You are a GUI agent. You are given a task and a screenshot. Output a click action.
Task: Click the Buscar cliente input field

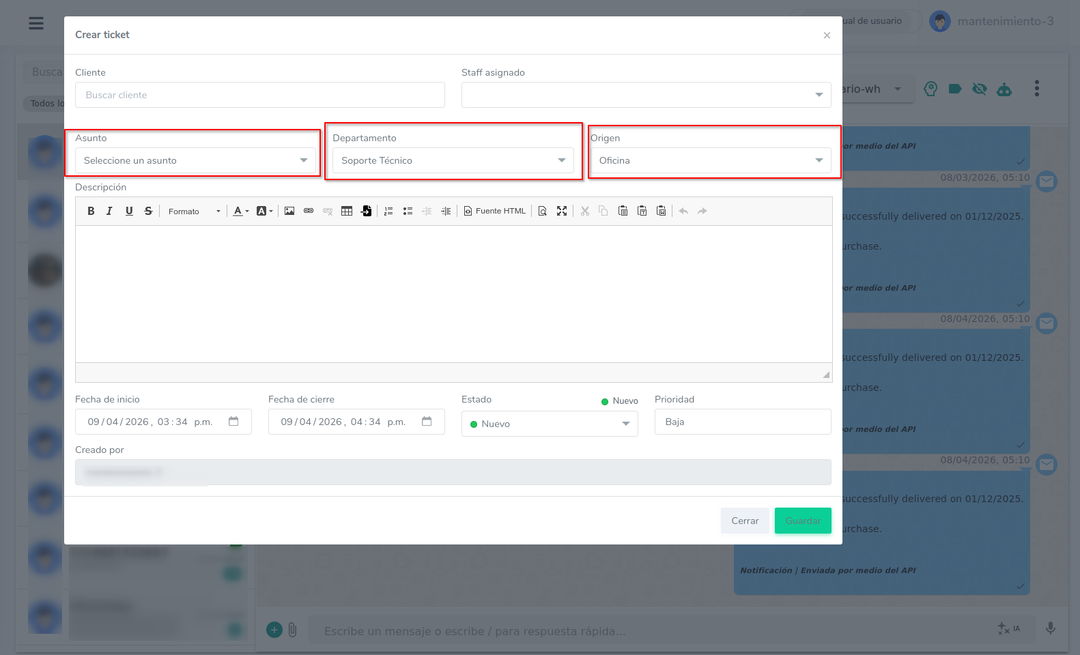click(259, 95)
